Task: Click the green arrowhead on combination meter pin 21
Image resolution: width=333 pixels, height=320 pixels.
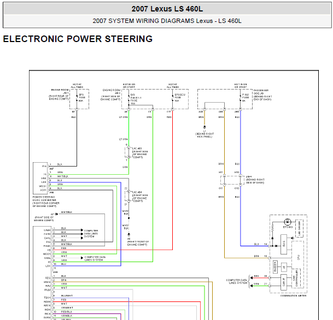Action: click(251, 286)
